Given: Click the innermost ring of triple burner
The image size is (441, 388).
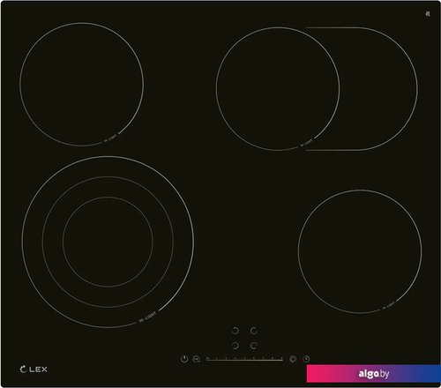Looking at the screenshot, I should [108, 242].
